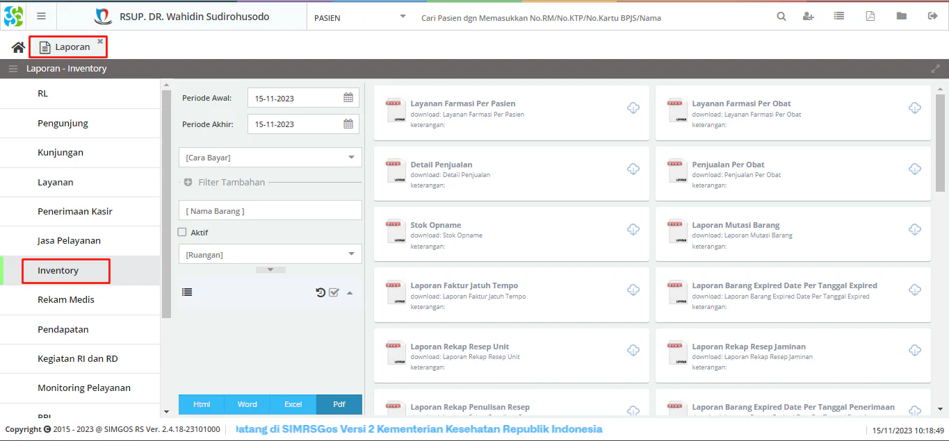949x441 pixels.
Task: Click the logout icon
Action: pos(933,16)
